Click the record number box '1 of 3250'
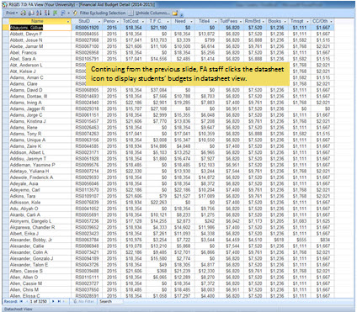This screenshot has height=312, width=357. 39,301
